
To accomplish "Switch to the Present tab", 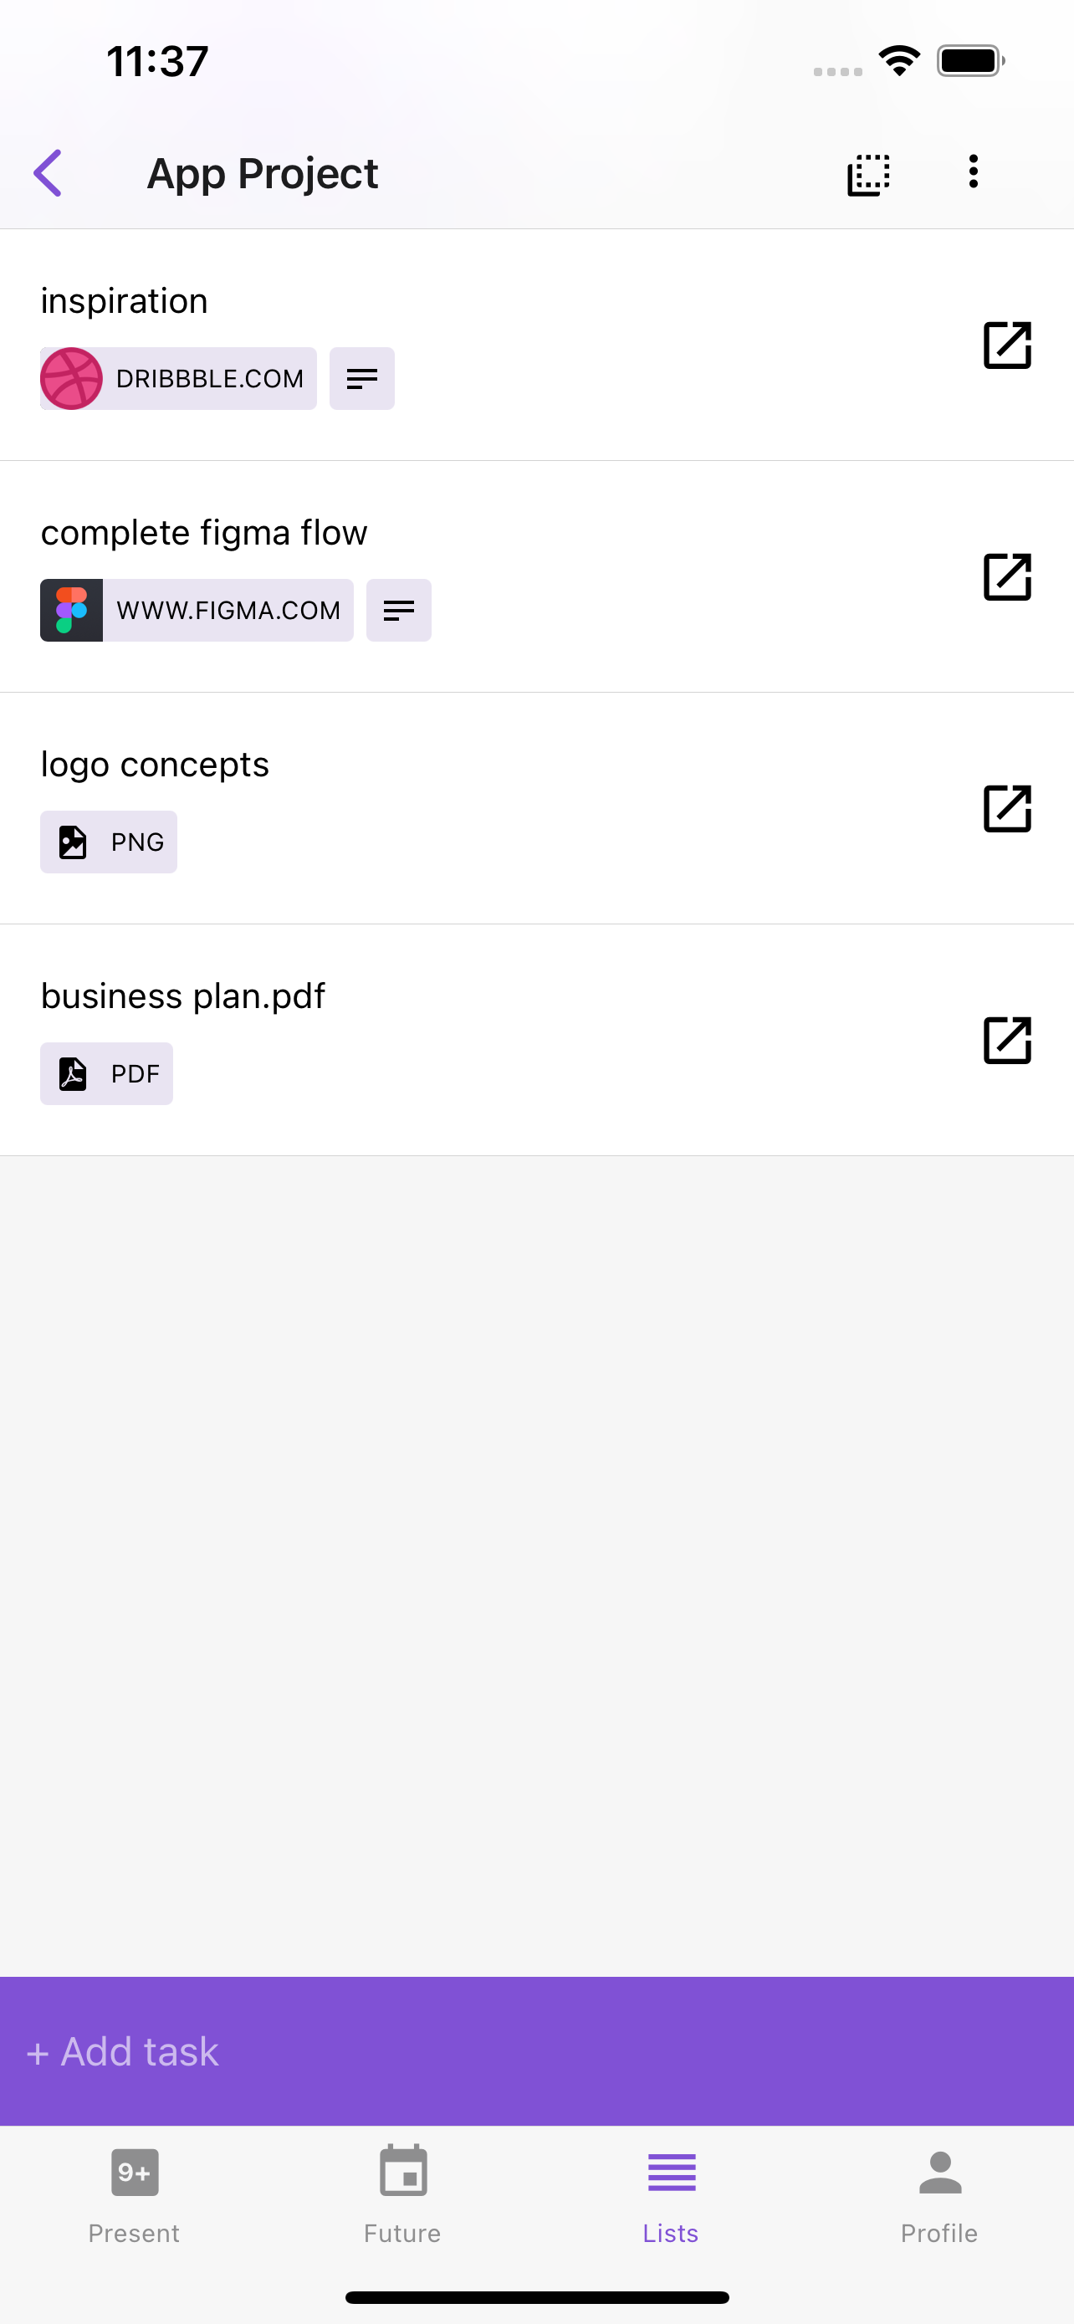I will 135,2194.
